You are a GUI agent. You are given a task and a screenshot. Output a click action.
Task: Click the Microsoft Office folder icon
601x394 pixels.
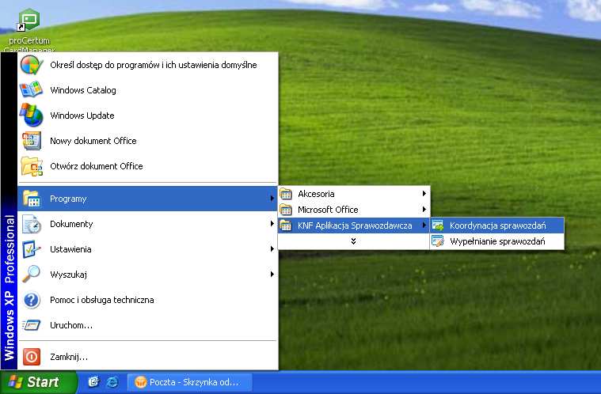click(286, 210)
